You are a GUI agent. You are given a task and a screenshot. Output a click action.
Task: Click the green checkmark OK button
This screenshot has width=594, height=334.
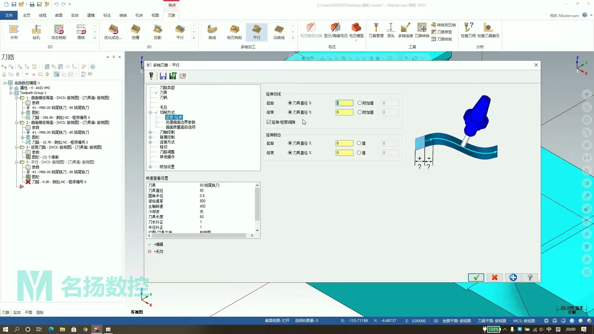[x=476, y=277]
